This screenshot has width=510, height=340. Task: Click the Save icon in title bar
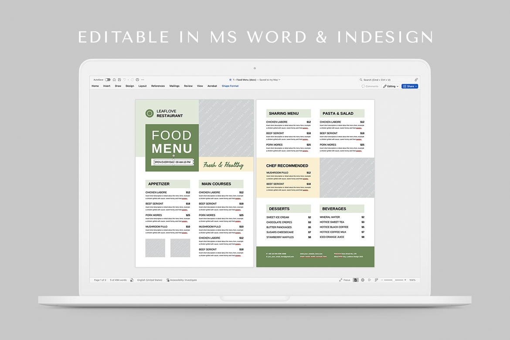tap(119, 80)
